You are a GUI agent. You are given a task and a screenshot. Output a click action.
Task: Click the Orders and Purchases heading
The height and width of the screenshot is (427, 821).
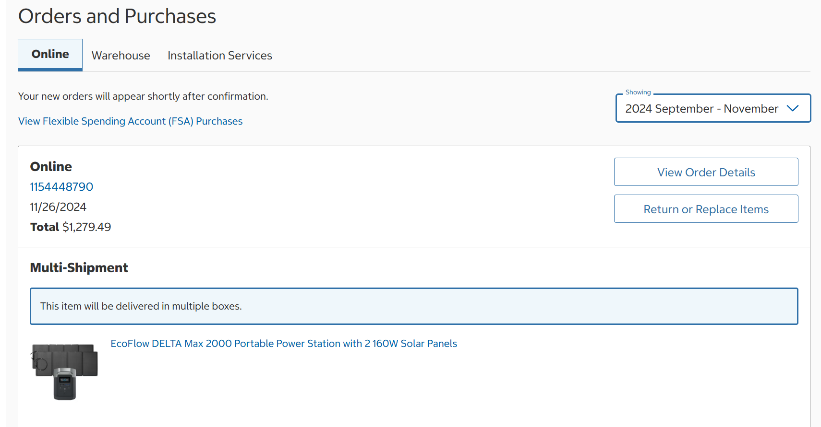coord(117,16)
